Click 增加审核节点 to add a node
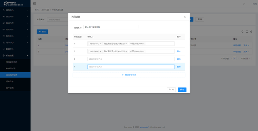 tap(129, 75)
